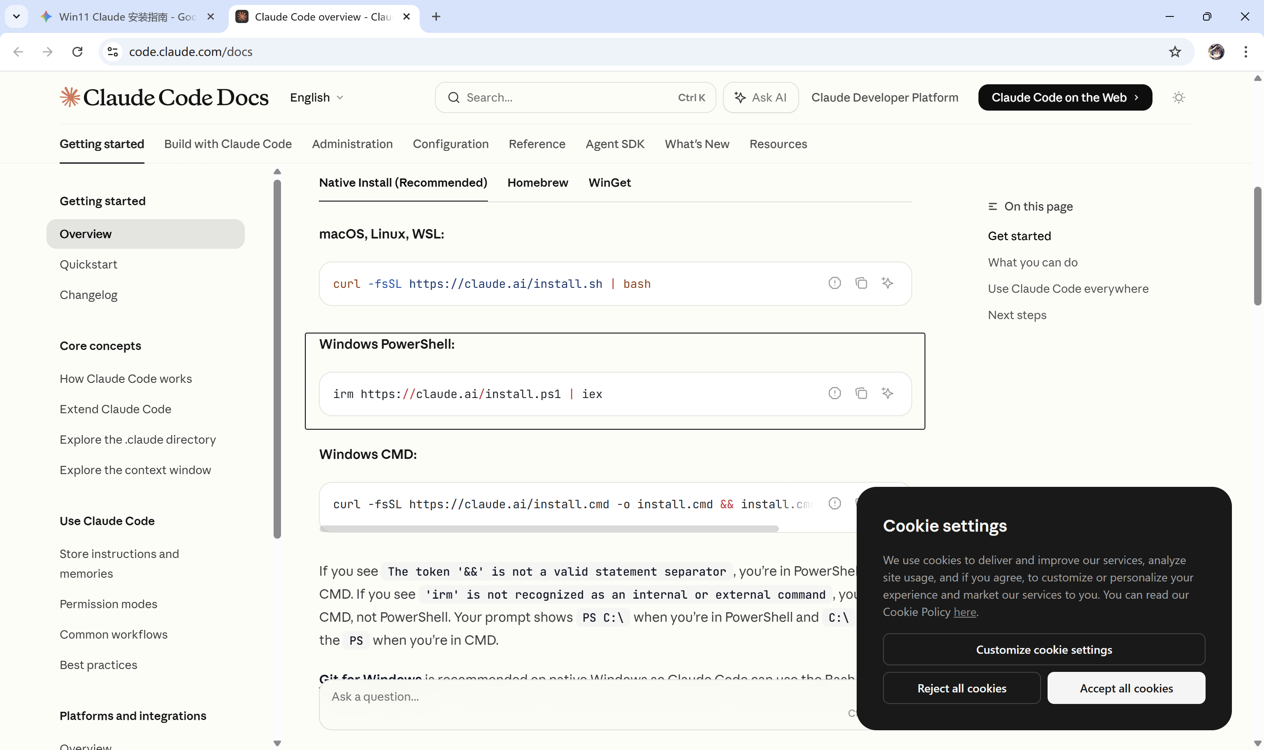Bookmark this page with star icon
This screenshot has width=1264, height=750.
1175,51
